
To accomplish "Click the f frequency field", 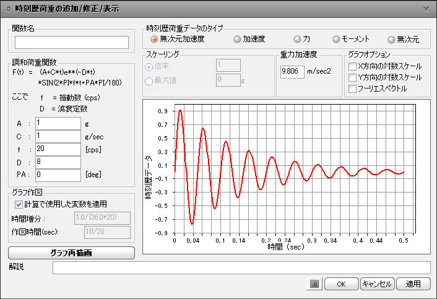I will [58, 149].
